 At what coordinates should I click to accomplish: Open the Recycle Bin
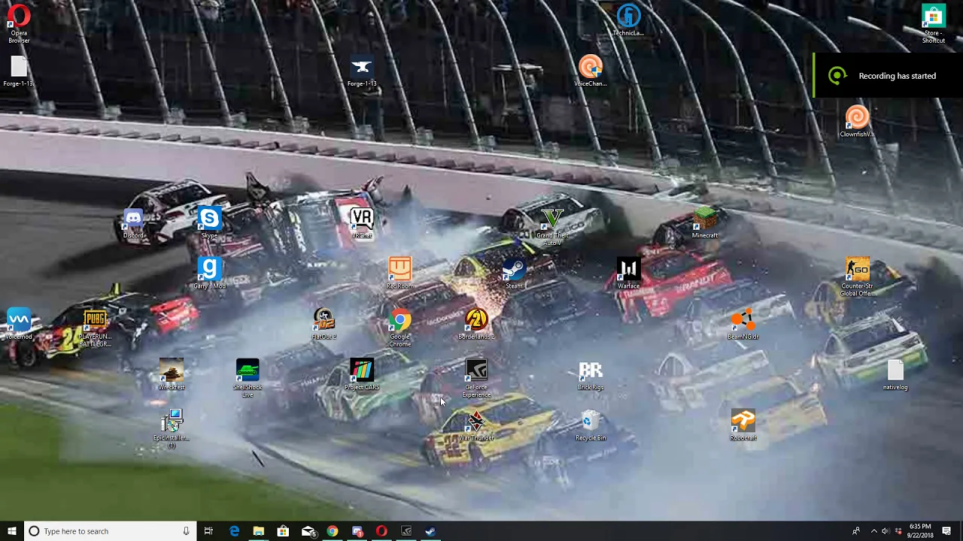pyautogui.click(x=591, y=425)
